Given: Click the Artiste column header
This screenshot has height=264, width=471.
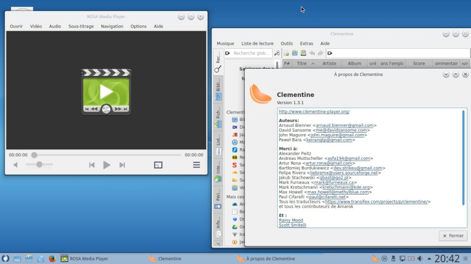Looking at the screenshot, I should point(329,64).
